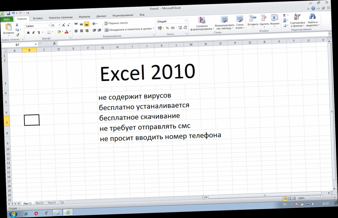Click the Save icon in quick access toolbar
The width and height of the screenshot is (338, 218).
(8, 13)
